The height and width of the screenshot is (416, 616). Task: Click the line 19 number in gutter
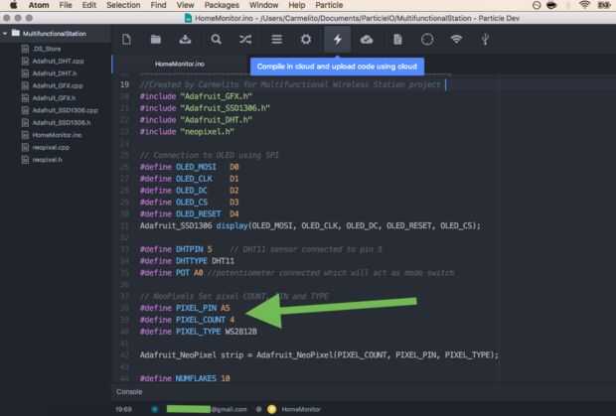[x=124, y=84]
